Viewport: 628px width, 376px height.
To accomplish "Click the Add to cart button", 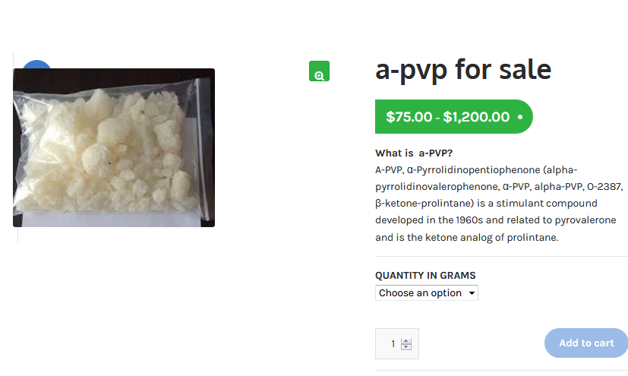I will click(586, 343).
